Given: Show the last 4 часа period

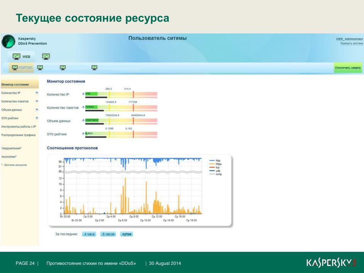Looking at the screenshot, I should click(x=89, y=234).
